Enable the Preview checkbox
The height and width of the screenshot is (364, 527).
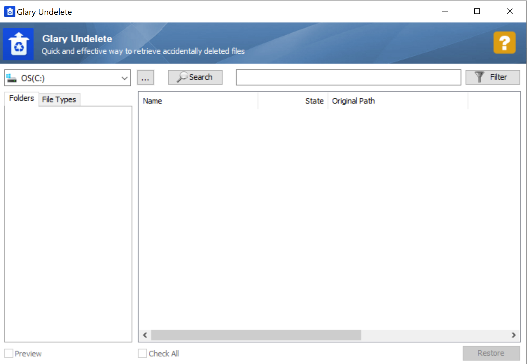pyautogui.click(x=9, y=353)
